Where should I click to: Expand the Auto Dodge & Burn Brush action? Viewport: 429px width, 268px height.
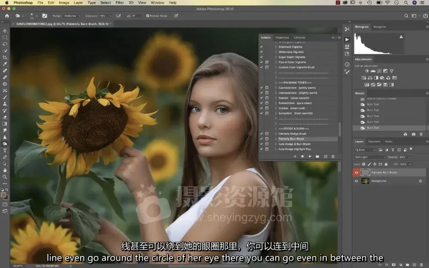pos(275,144)
